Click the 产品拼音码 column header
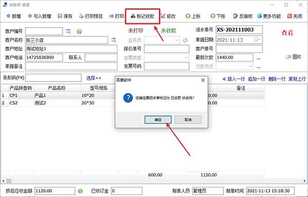Image resolution: width=308 pixels, height=197 pixels. click(x=21, y=88)
